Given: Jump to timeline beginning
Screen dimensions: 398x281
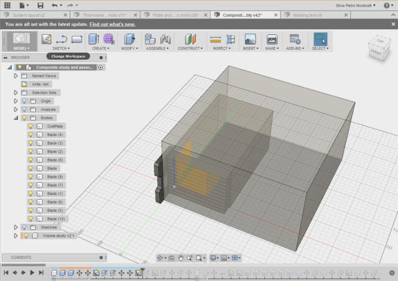Looking at the screenshot, I should pos(6,273).
